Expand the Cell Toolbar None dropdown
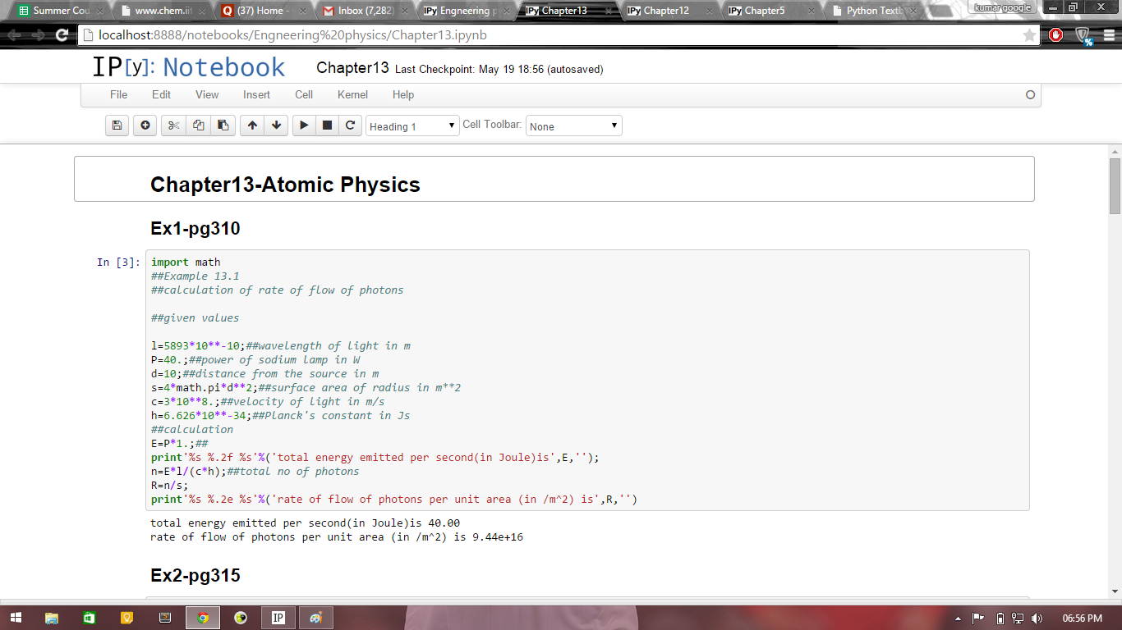Image resolution: width=1122 pixels, height=630 pixels. pos(573,126)
